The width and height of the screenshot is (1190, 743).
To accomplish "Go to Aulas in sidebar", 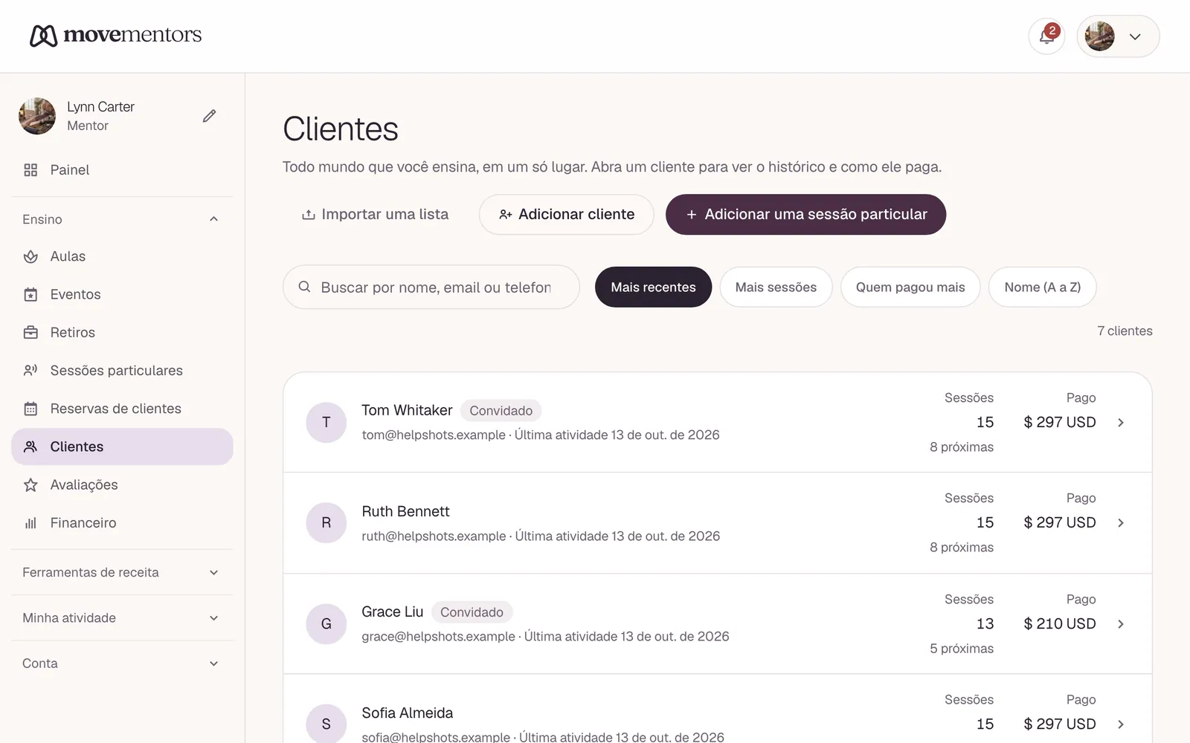I will pos(122,256).
